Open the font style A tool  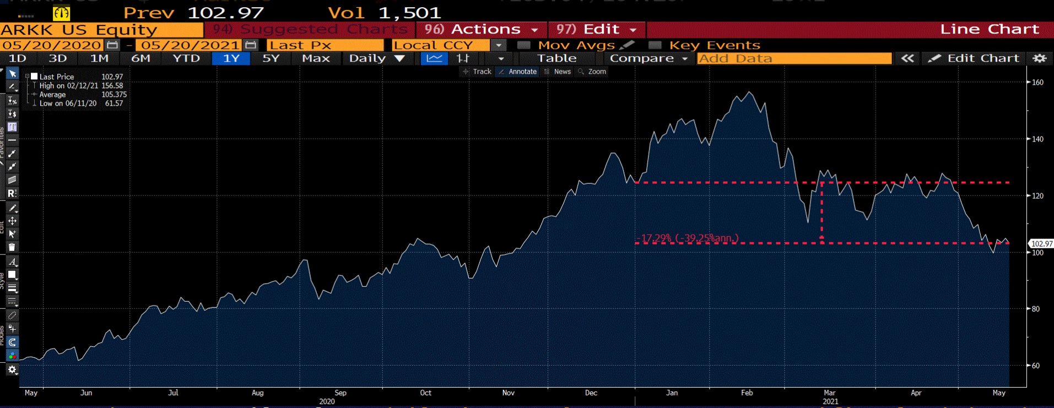[x=12, y=262]
